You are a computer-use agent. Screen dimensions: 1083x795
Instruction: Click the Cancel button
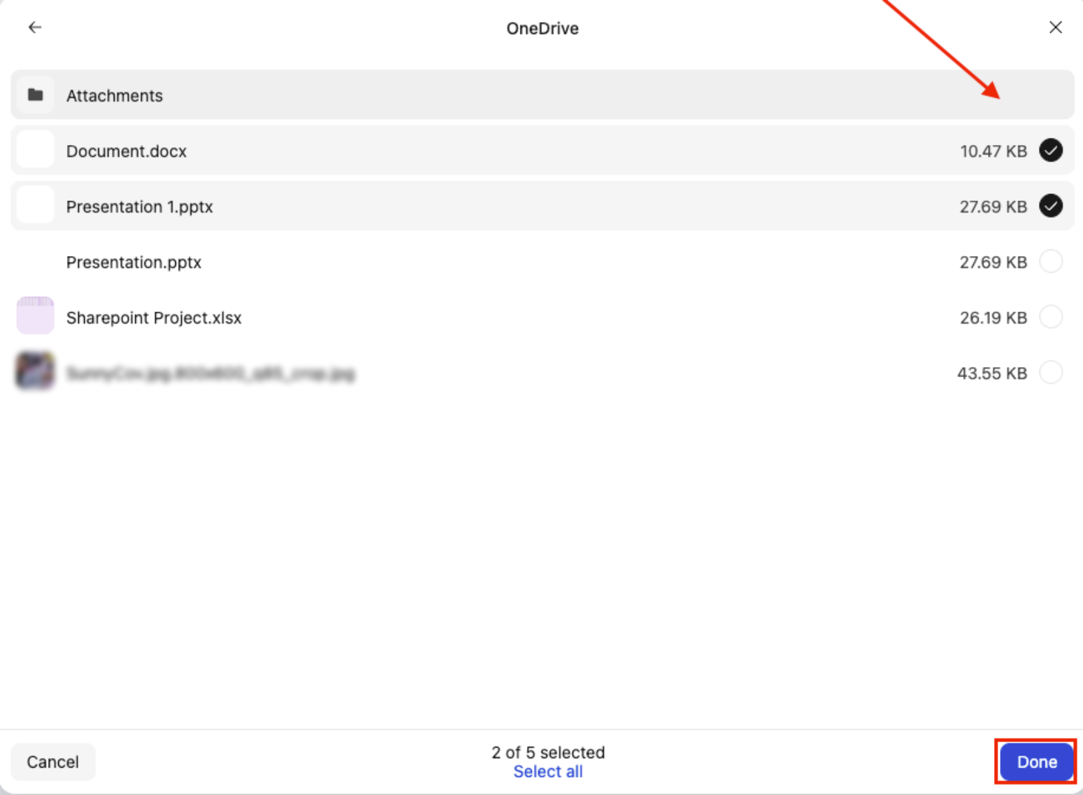pyautogui.click(x=53, y=762)
